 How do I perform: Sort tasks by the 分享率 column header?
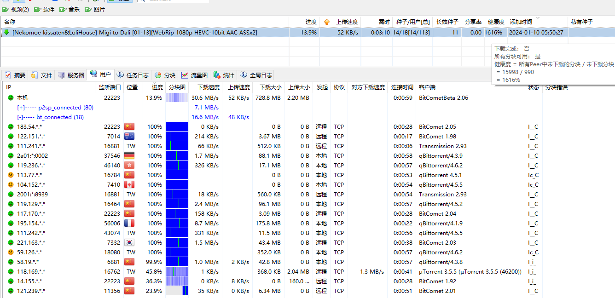[x=473, y=22]
